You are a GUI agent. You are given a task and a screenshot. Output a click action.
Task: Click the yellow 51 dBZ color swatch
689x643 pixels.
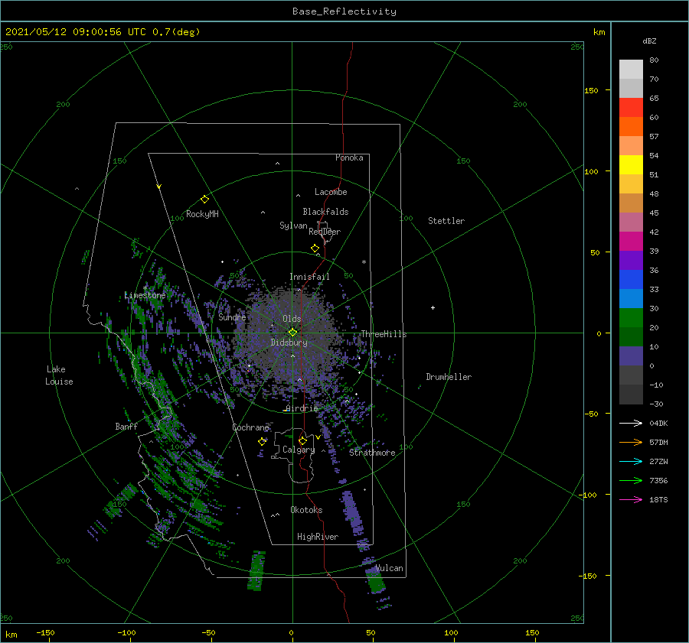click(631, 165)
